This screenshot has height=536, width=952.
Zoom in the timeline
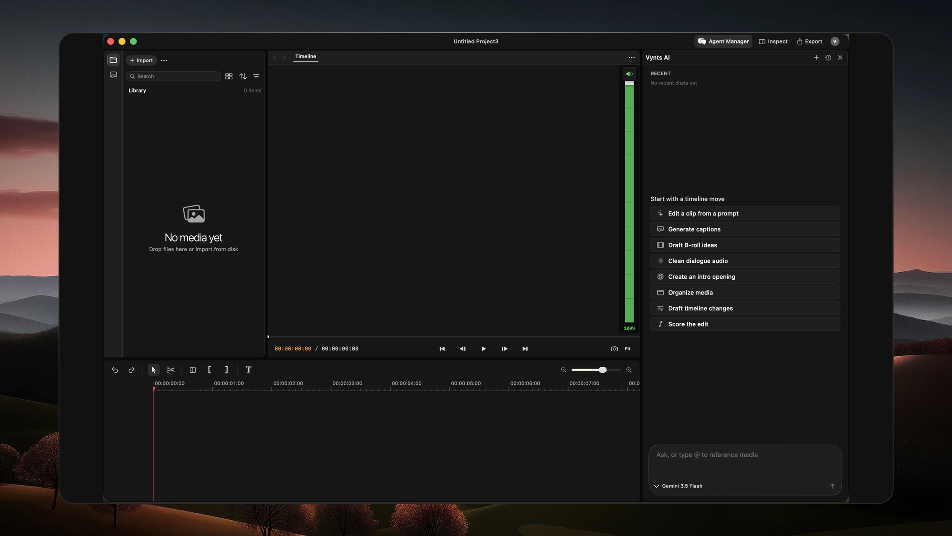(629, 370)
